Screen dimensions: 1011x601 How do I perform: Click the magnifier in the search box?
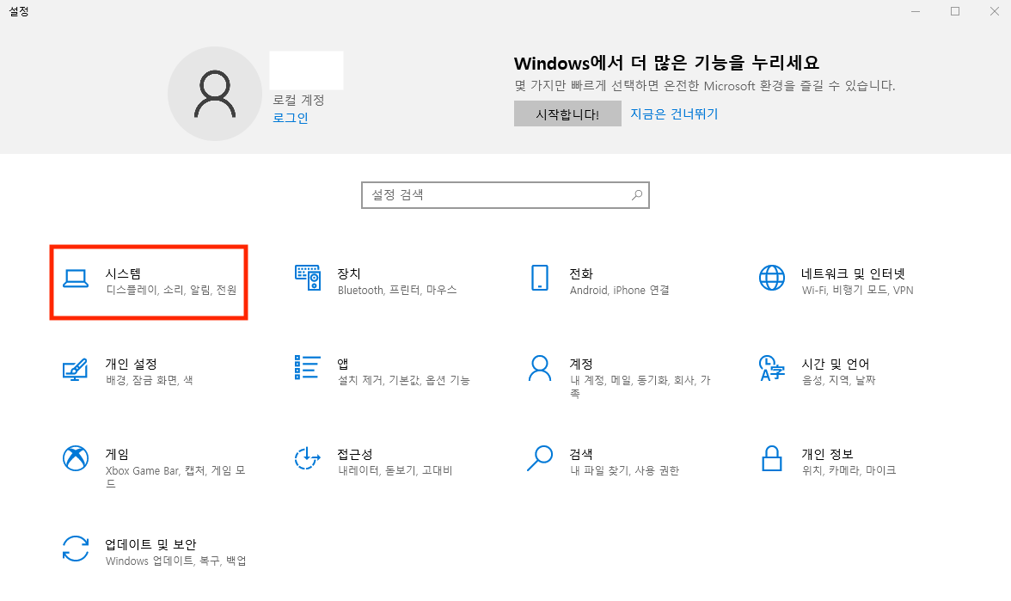[x=637, y=194]
